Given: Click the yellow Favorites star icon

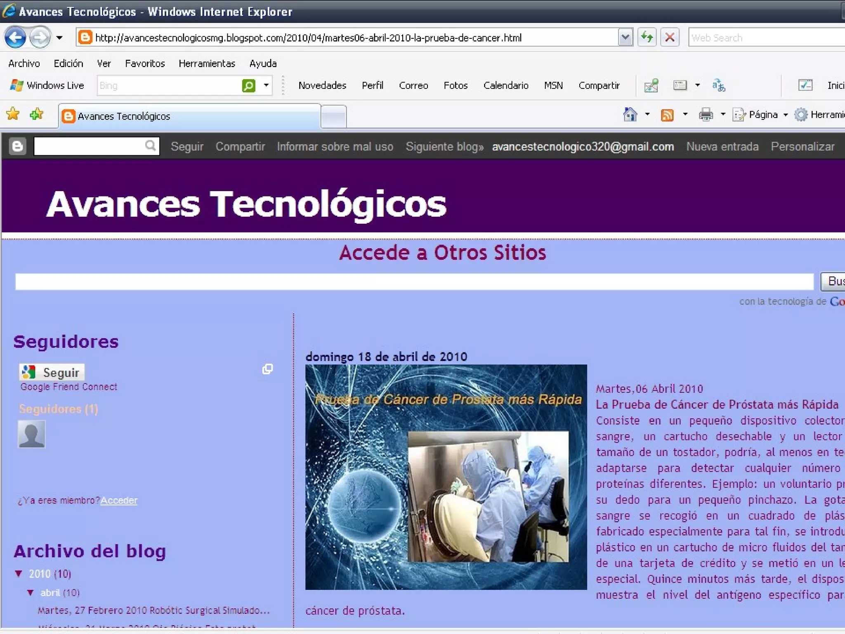Looking at the screenshot, I should tap(13, 114).
